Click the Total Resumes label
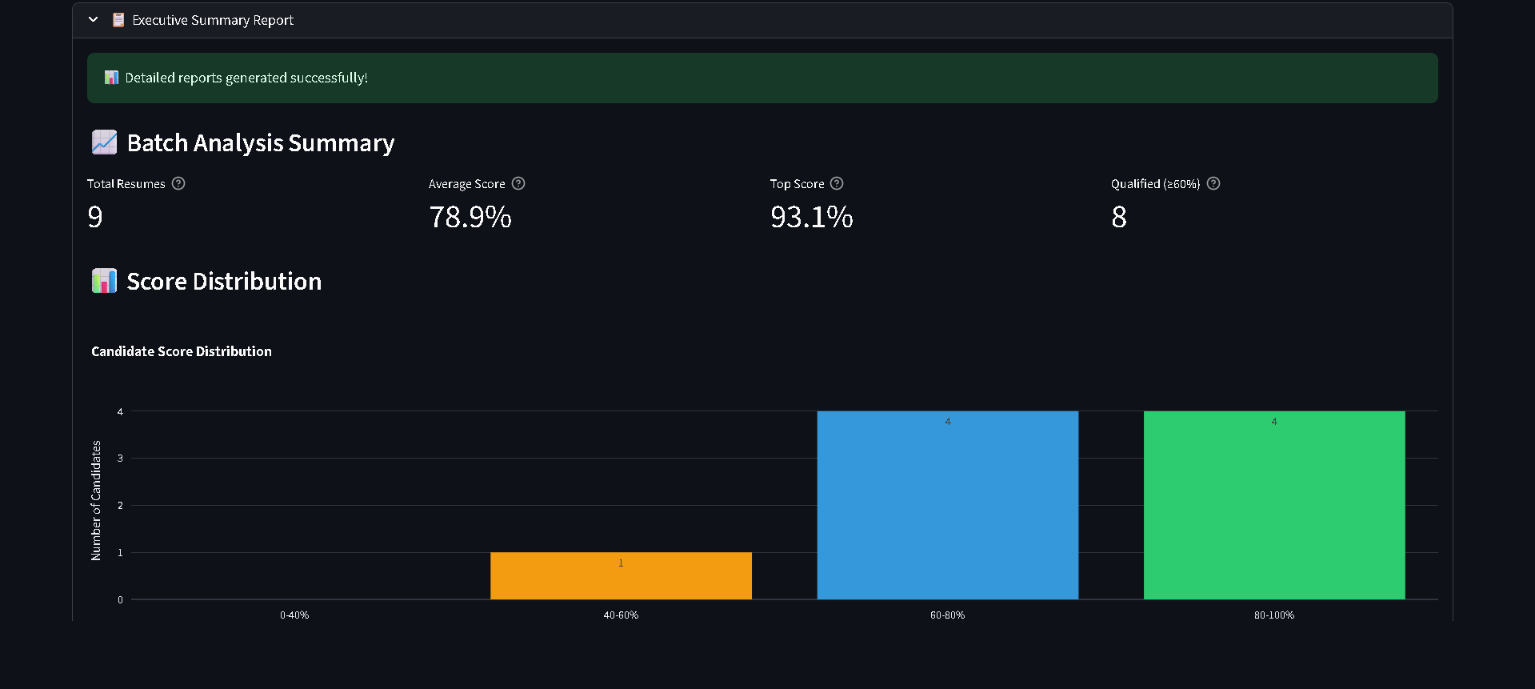1535x689 pixels. click(126, 184)
